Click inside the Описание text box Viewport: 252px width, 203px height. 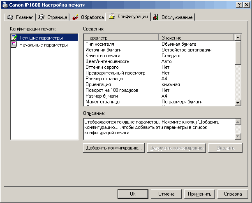click(x=159, y=129)
